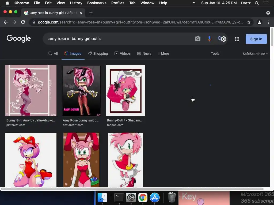Image resolution: width=274 pixels, height=205 pixels.
Task: Expand the More search options
Action: tap(163, 53)
